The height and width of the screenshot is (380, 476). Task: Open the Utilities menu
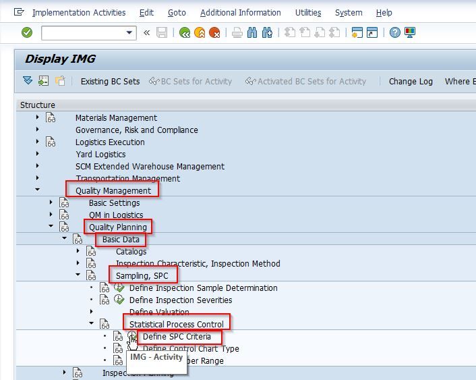tap(308, 13)
